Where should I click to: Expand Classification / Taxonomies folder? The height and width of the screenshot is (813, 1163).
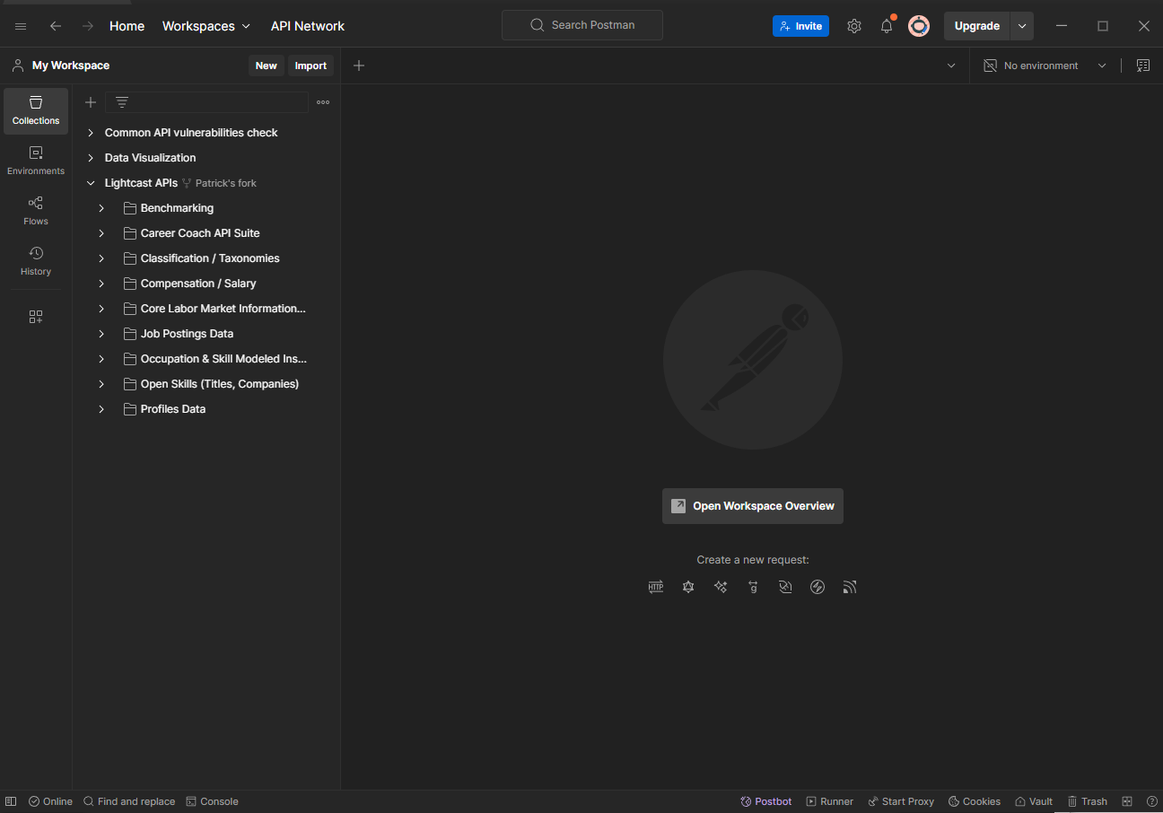click(x=101, y=258)
